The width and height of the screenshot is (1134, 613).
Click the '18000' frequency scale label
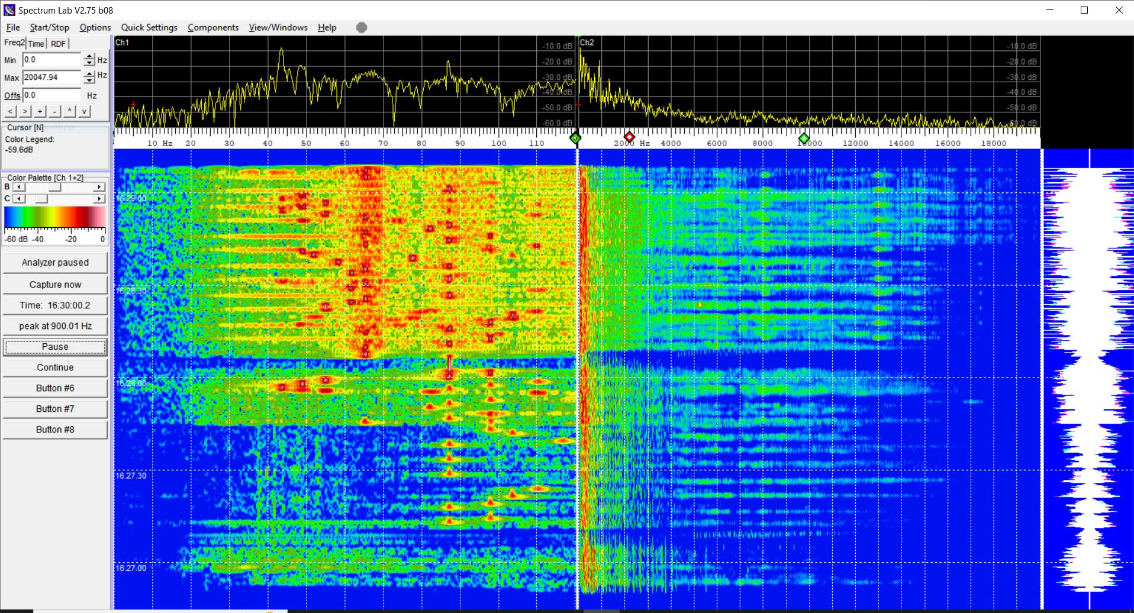(x=994, y=143)
